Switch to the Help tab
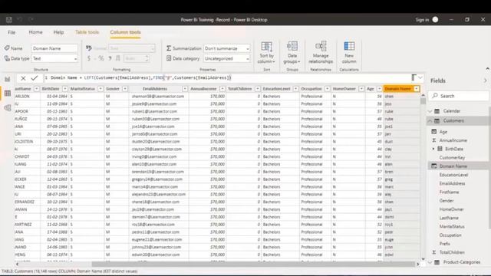The image size is (491, 276). pos(58,32)
